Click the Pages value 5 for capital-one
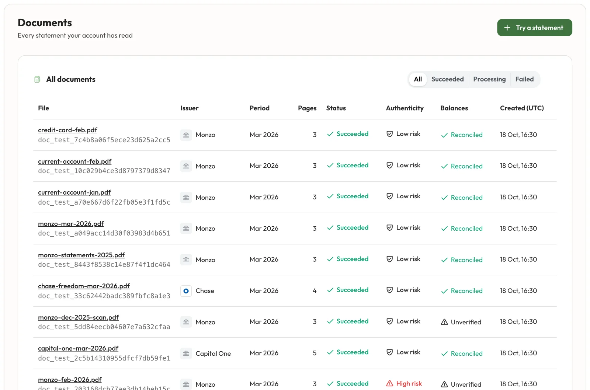 point(315,353)
